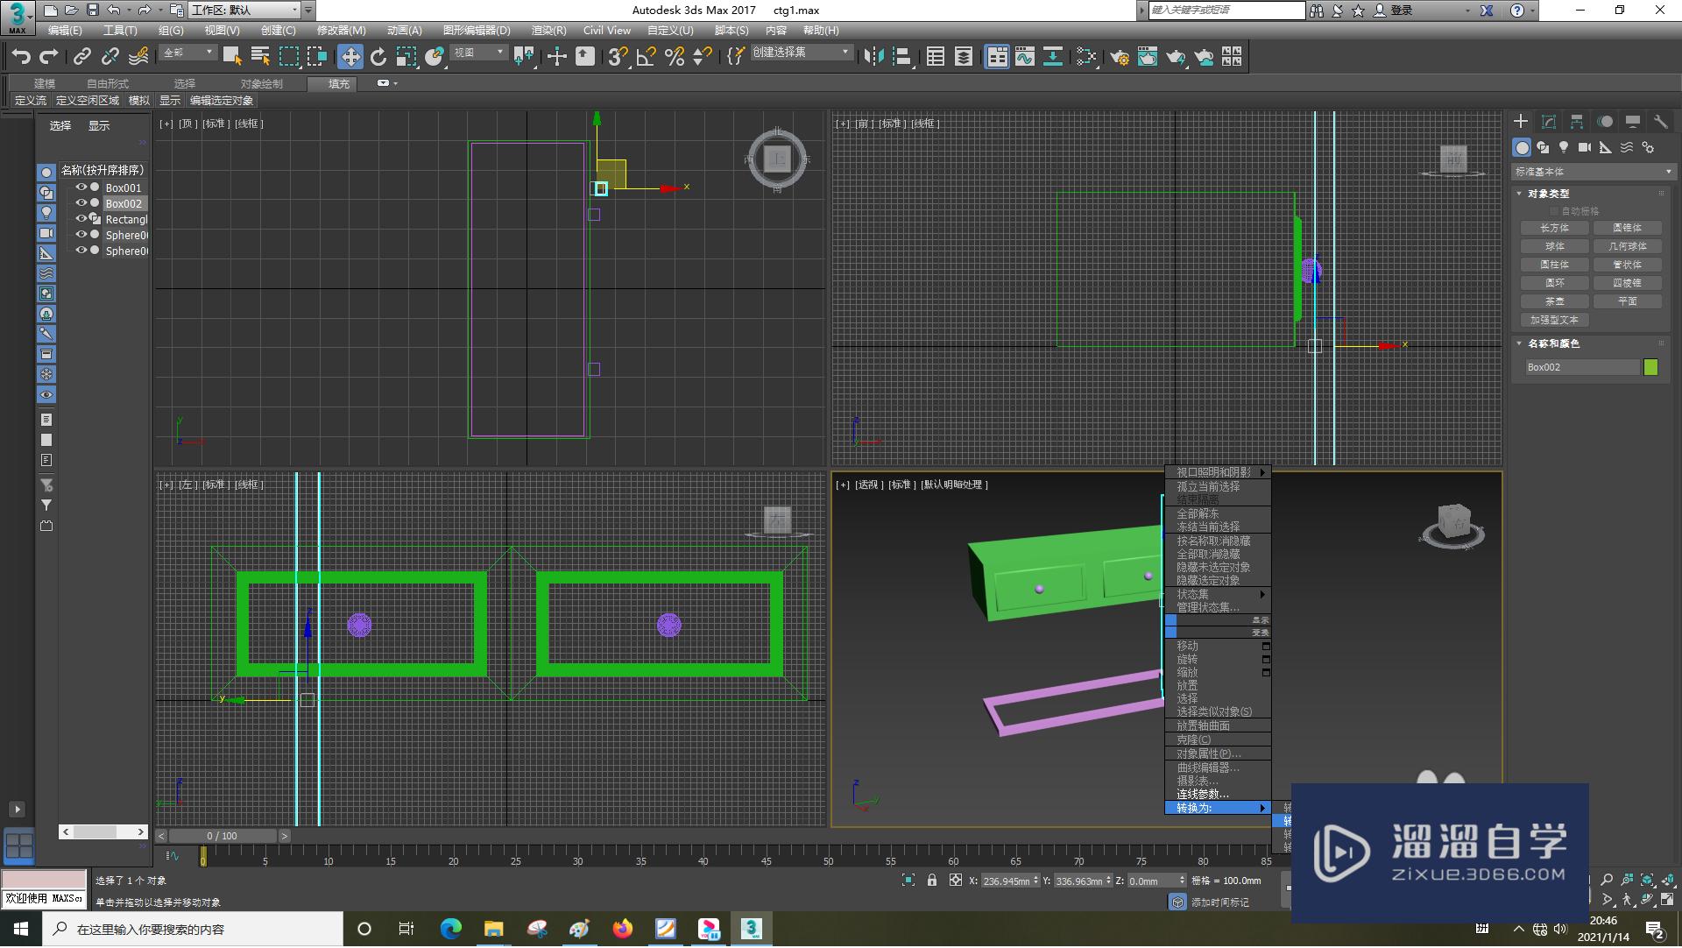1682x948 pixels.
Task: Open the 创建选择集 named selection dropdown
Action: point(801,53)
